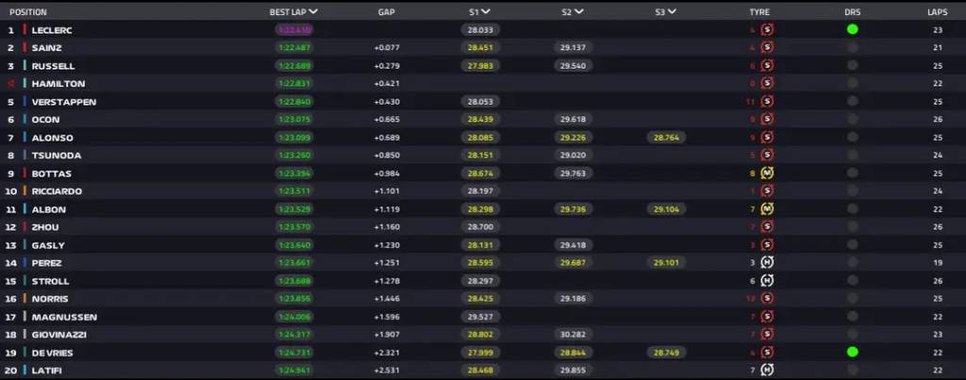Select driver Hamilton's name

(58, 84)
